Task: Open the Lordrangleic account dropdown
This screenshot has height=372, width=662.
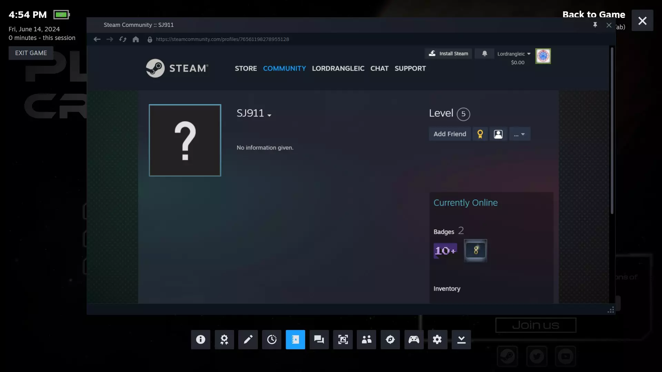Action: click(x=514, y=54)
